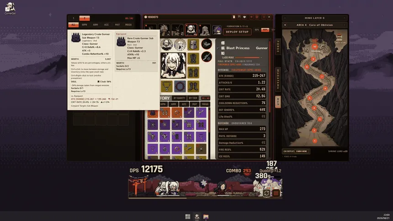Image resolution: width=393 pixels, height=221 pixels.
Task: Go to previous area with left arrow
Action: pos(285,25)
